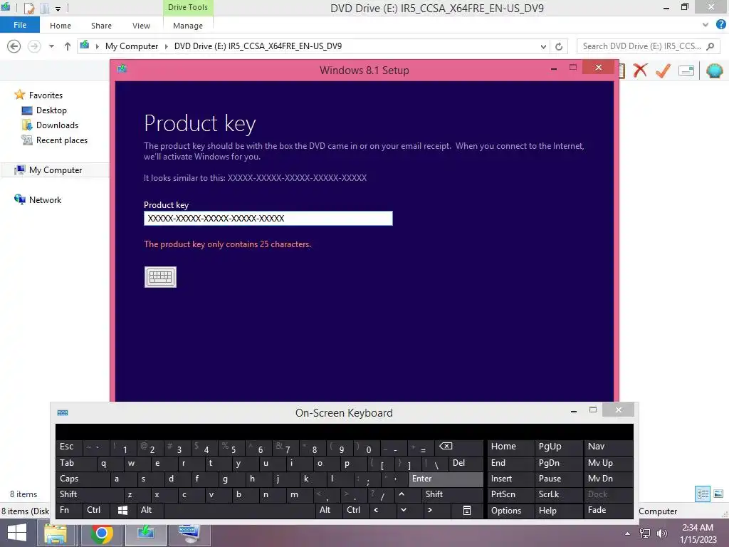Click the volume speaker tray icon
The width and height of the screenshot is (729, 547).
coord(662,533)
